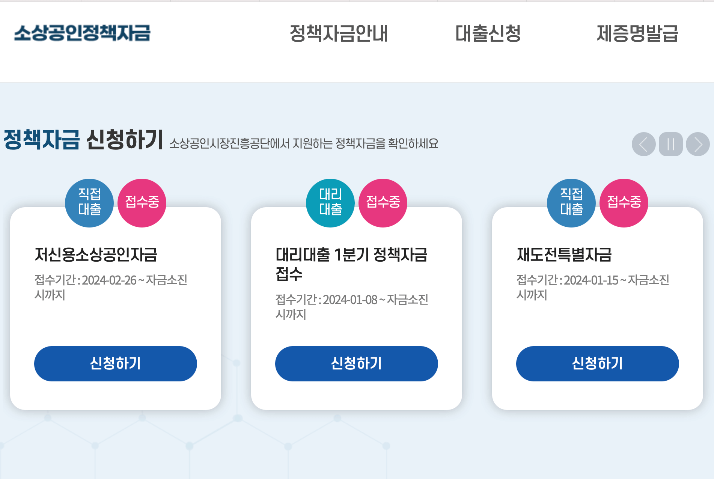Screen dimensions: 714x479
Task: Click 신청하기 on the 저신용소상공인자금 card
Action: tap(115, 363)
